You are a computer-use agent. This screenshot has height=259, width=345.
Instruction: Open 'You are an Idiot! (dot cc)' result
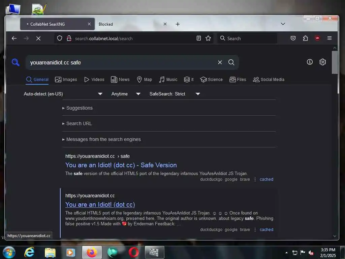100,205
